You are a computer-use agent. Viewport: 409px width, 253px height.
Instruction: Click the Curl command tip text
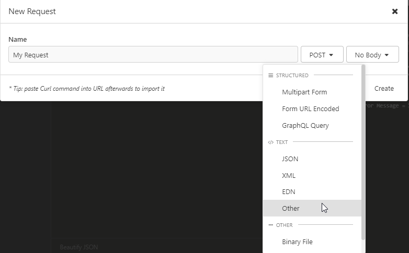pyautogui.click(x=87, y=89)
